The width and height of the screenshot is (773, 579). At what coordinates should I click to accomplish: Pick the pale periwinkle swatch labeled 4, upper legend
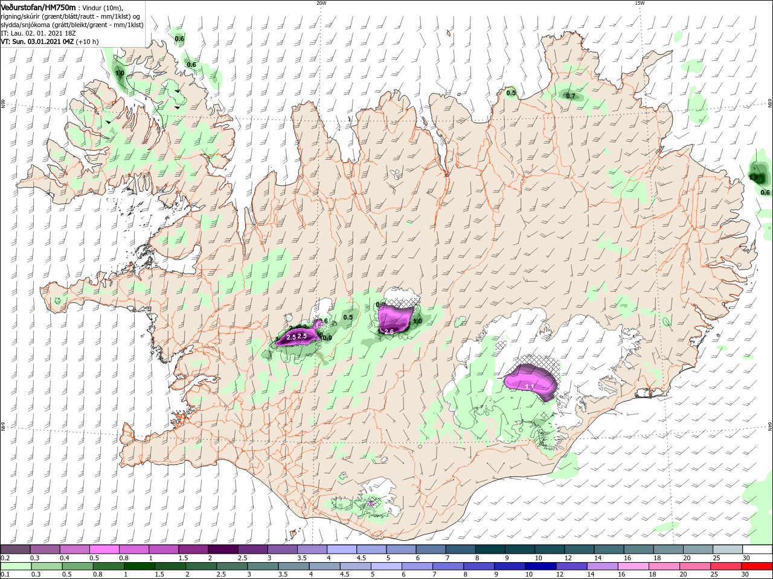[342, 549]
